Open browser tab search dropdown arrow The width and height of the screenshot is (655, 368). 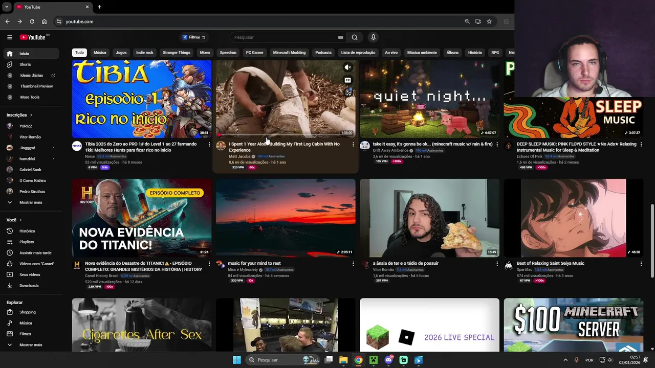[7, 7]
